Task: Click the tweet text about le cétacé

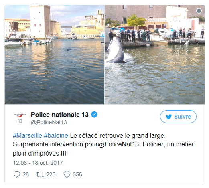Action: pos(103,144)
